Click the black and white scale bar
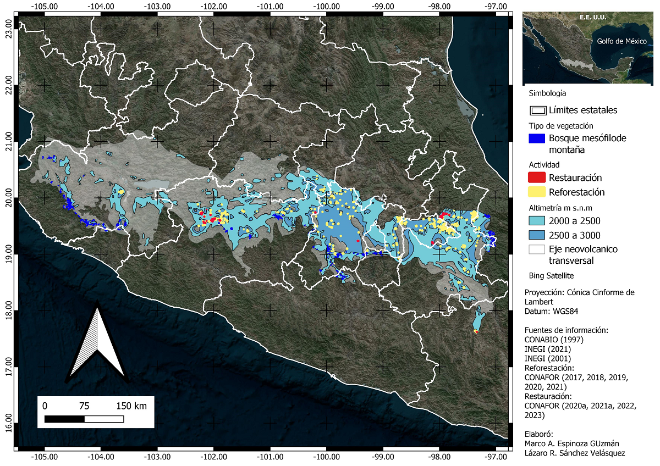Screen dimensions: 660x466 pos(84,419)
